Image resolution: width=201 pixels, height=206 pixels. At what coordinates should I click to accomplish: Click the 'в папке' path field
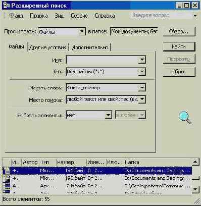pyautogui.click(x=134, y=31)
